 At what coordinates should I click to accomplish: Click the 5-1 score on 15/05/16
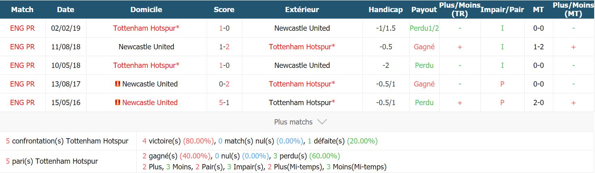(x=224, y=103)
